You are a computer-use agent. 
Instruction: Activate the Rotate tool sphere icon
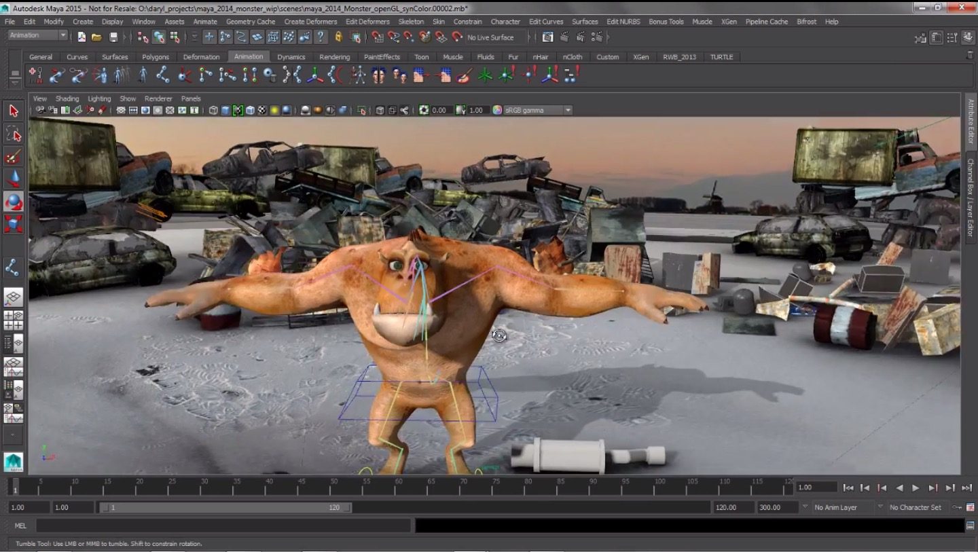pos(14,202)
